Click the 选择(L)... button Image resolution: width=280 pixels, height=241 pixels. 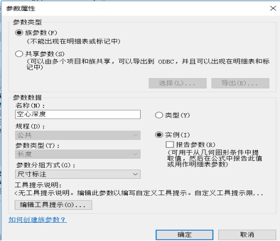coord(177,83)
